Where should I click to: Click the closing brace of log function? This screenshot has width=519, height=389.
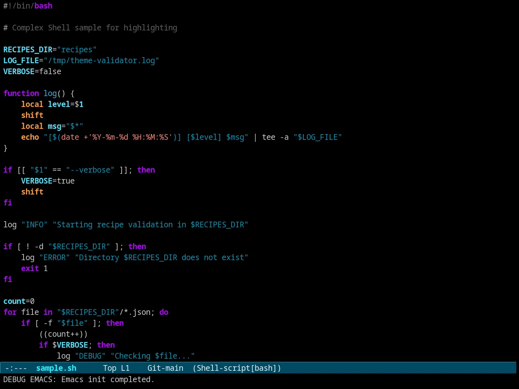[x=5, y=148]
